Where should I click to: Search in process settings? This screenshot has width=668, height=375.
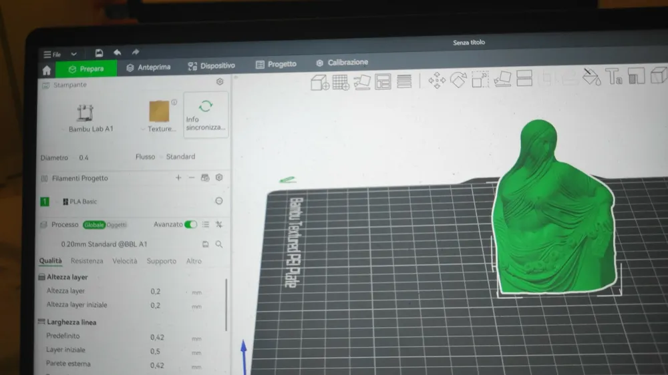pos(219,244)
